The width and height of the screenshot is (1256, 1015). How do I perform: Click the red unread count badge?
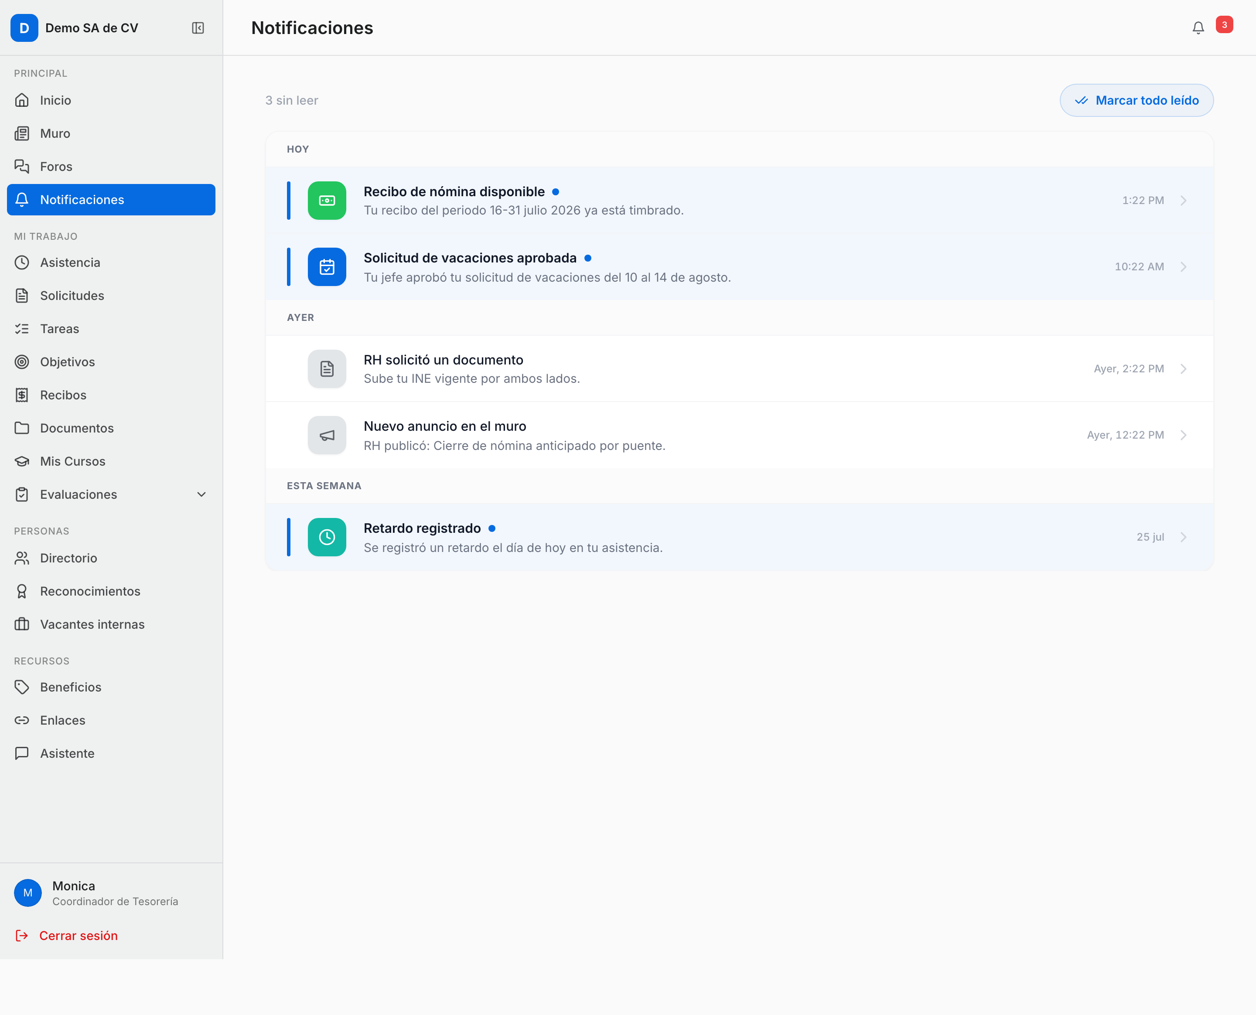pos(1225,24)
